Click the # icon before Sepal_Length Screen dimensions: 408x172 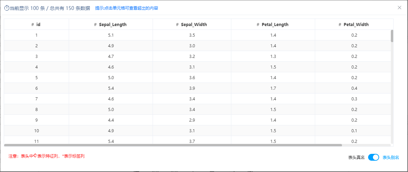pyautogui.click(x=96, y=25)
